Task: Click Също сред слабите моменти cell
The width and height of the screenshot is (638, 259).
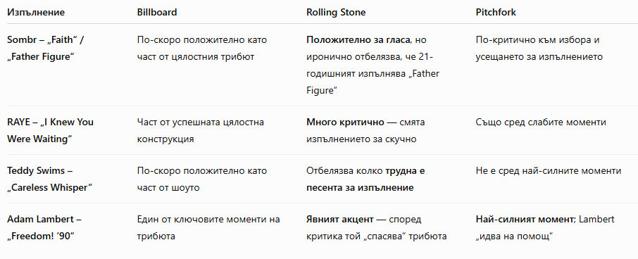Action: [541, 122]
